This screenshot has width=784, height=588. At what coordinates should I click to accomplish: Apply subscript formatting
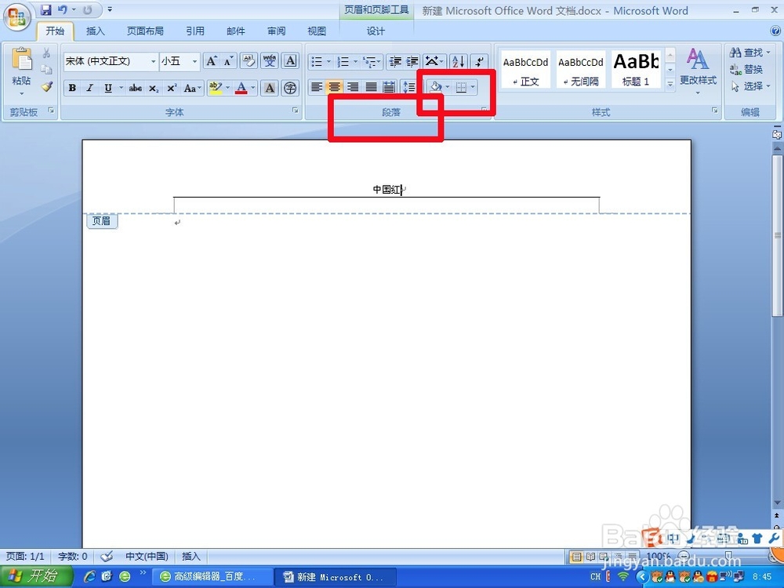point(154,88)
